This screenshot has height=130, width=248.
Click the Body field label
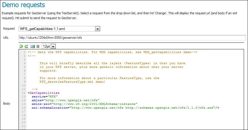coord(7,103)
